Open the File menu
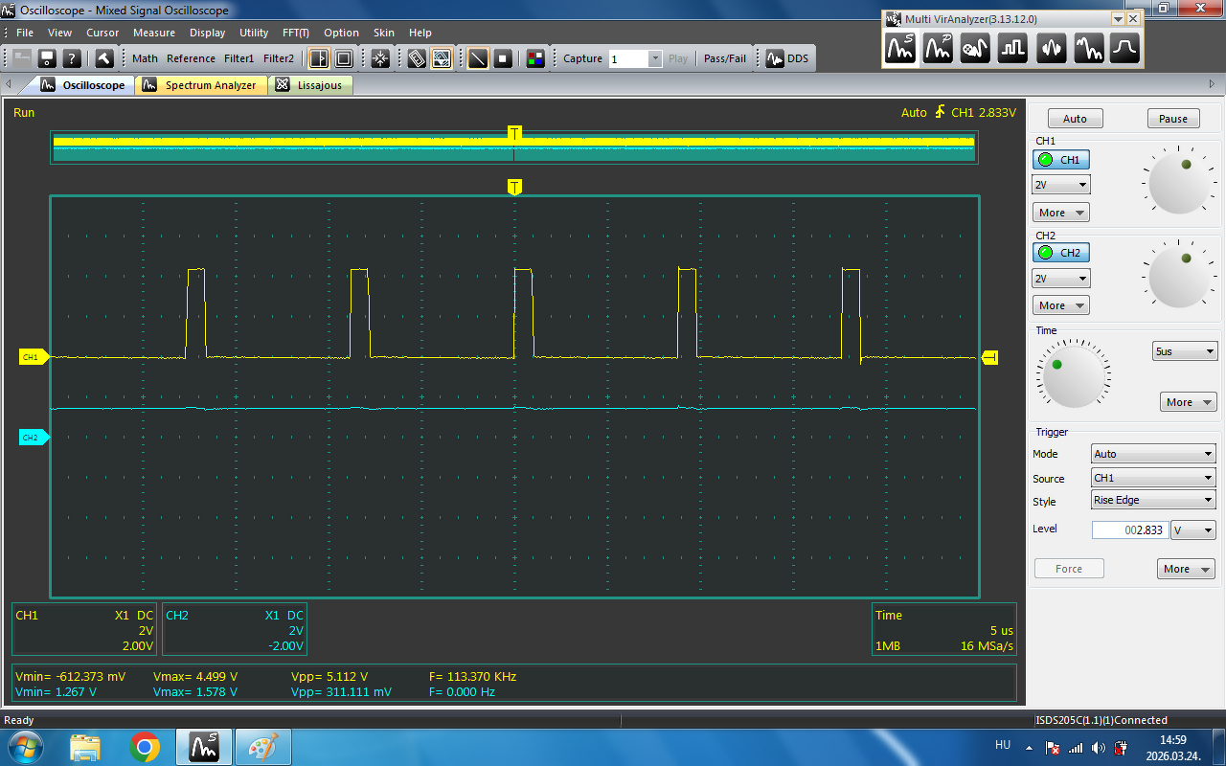 coord(25,33)
